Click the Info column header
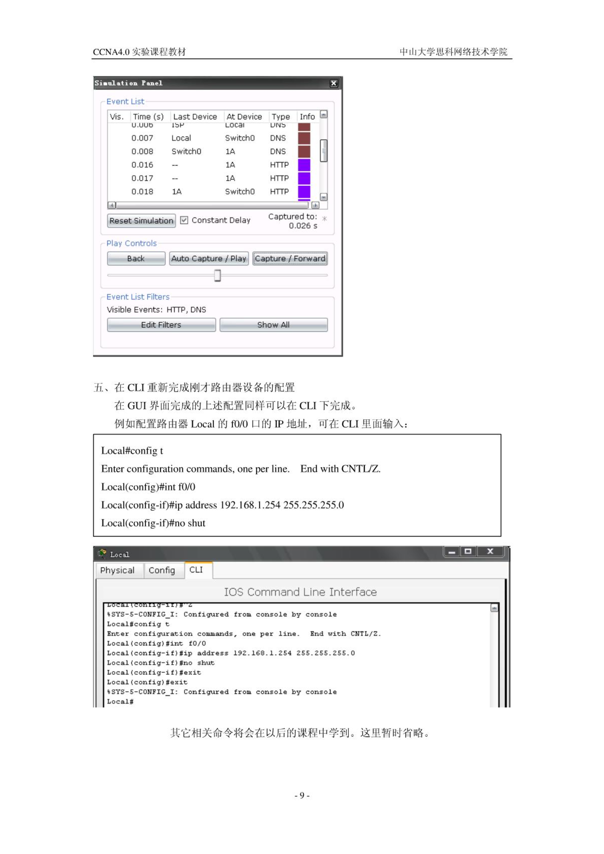This screenshot has width=604, height=854. tap(307, 116)
